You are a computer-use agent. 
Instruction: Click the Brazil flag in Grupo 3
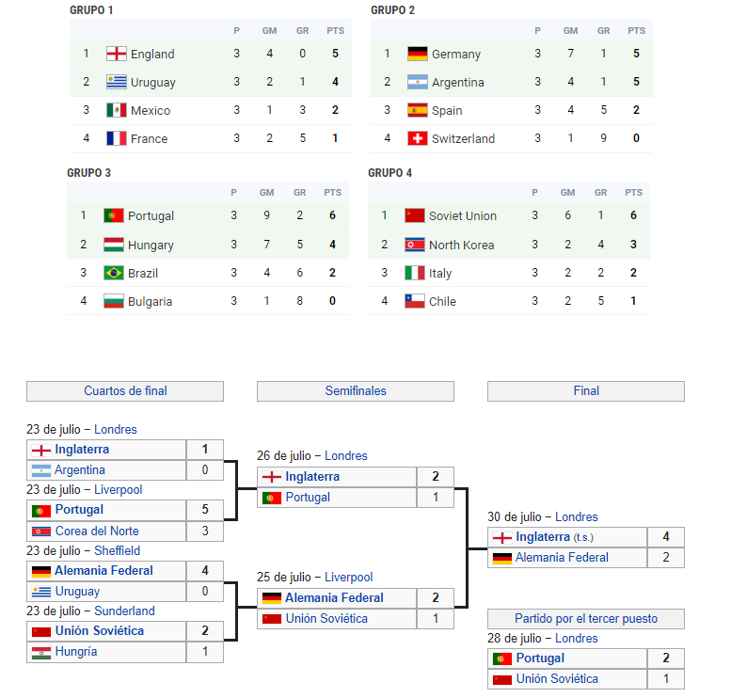point(114,273)
